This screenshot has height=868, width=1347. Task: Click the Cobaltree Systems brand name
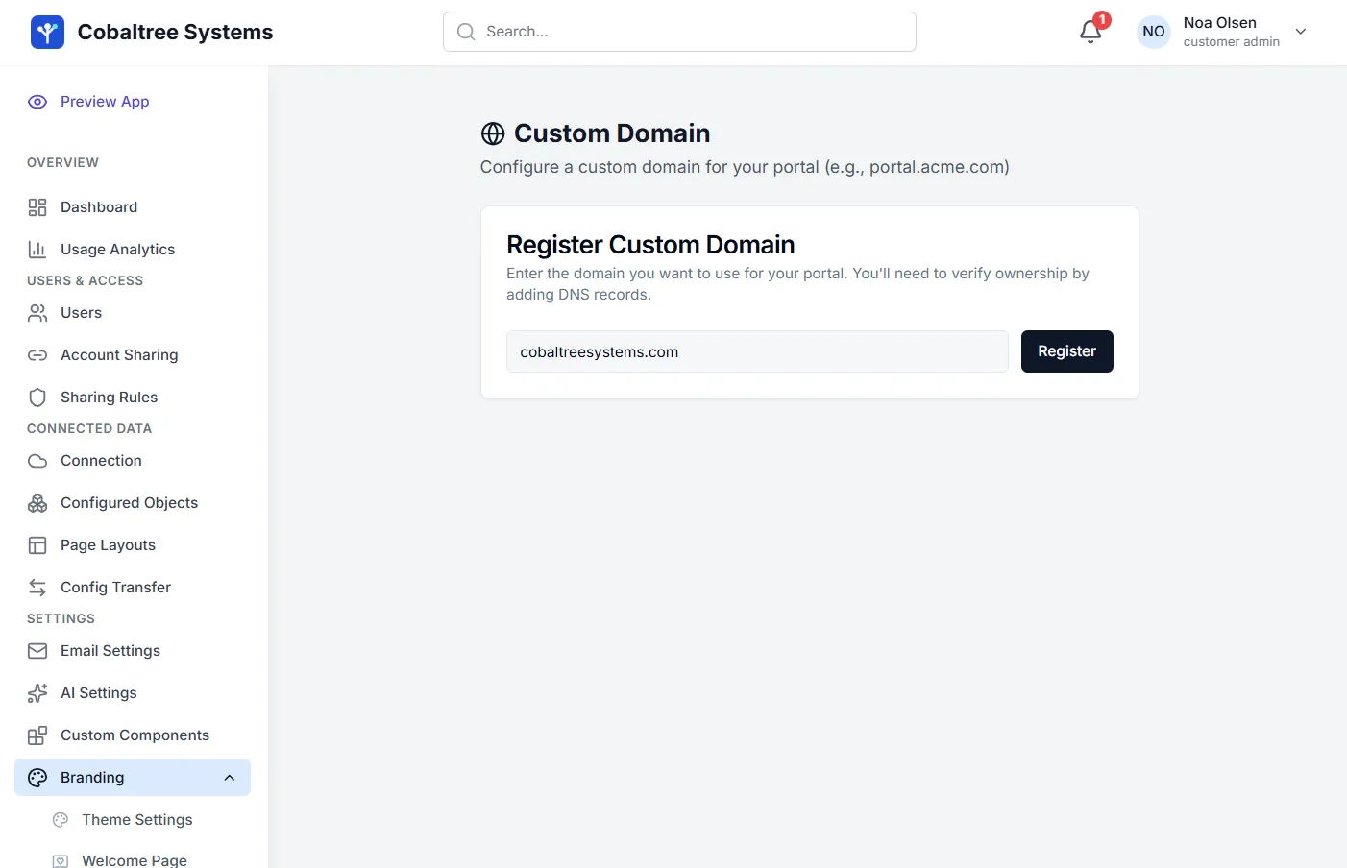175,33
